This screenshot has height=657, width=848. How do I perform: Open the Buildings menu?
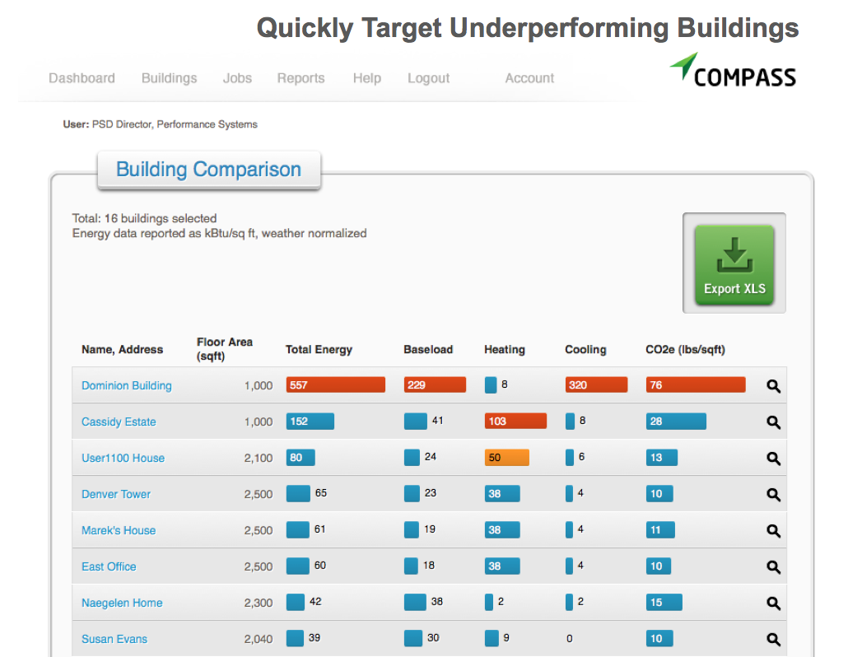tap(170, 78)
